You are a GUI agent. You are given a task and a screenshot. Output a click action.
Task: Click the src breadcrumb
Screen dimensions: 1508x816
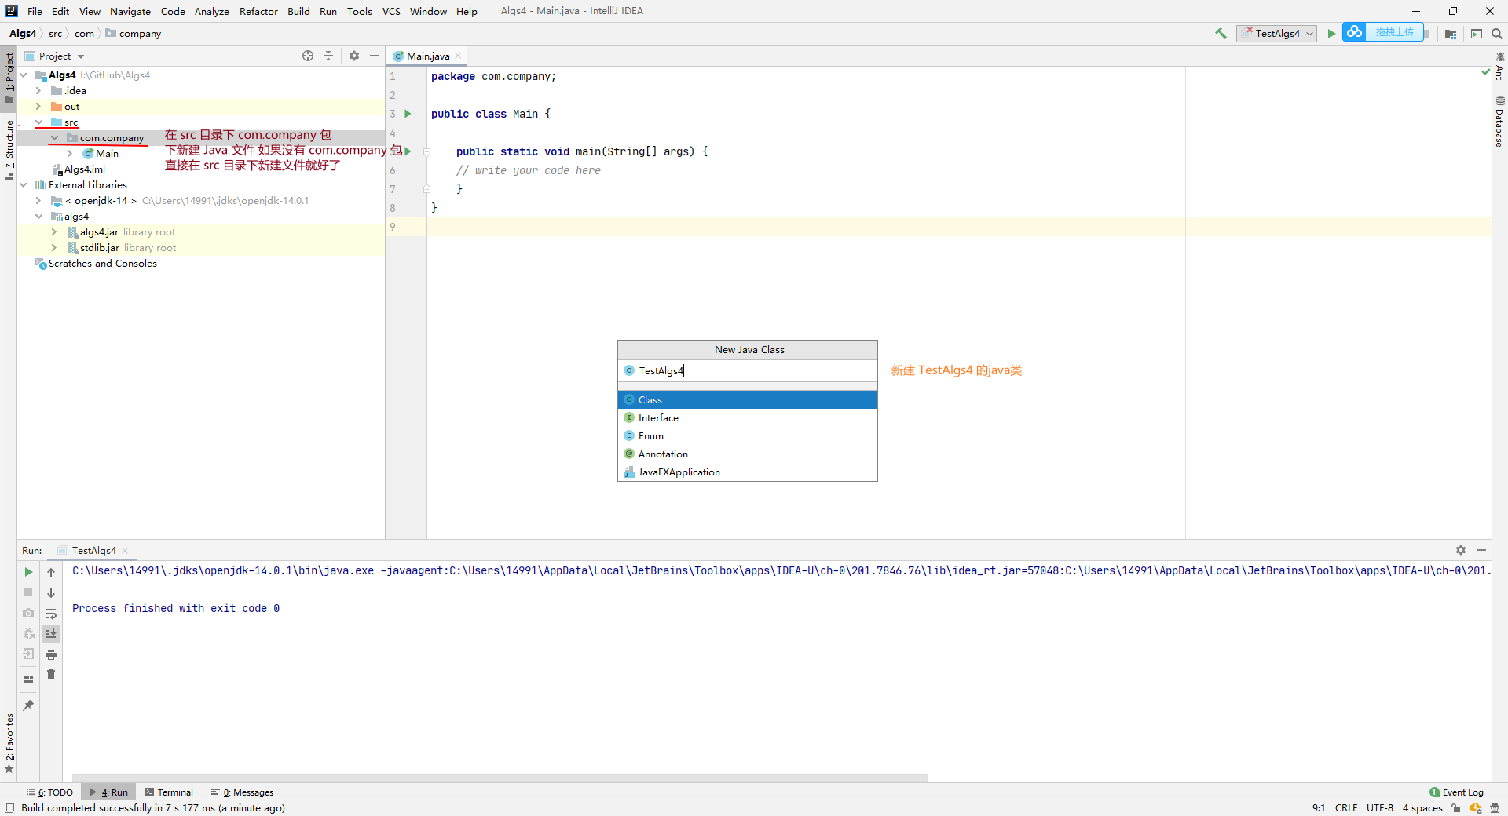pos(55,34)
